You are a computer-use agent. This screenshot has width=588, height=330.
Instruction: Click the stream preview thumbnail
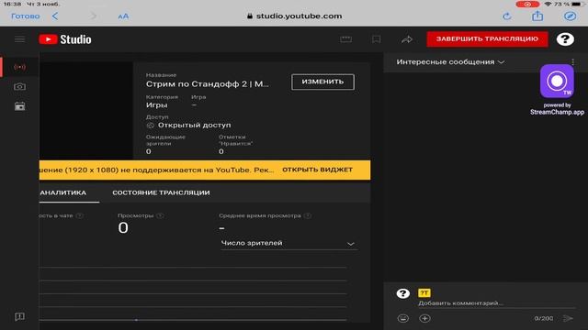click(85, 111)
